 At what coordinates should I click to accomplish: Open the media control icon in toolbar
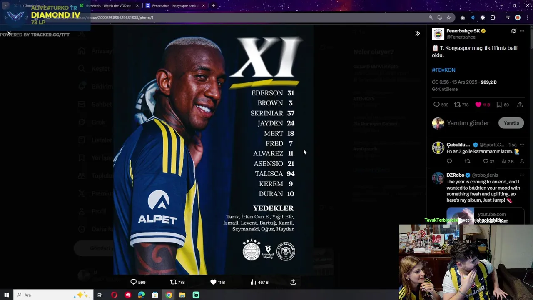click(507, 17)
